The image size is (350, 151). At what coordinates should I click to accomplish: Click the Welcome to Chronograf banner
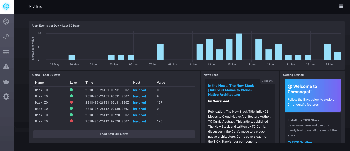click(312, 95)
